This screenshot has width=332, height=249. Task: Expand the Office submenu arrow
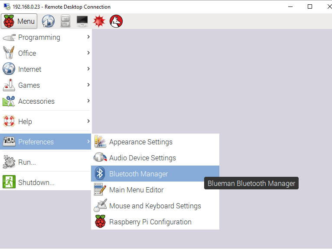coord(88,53)
